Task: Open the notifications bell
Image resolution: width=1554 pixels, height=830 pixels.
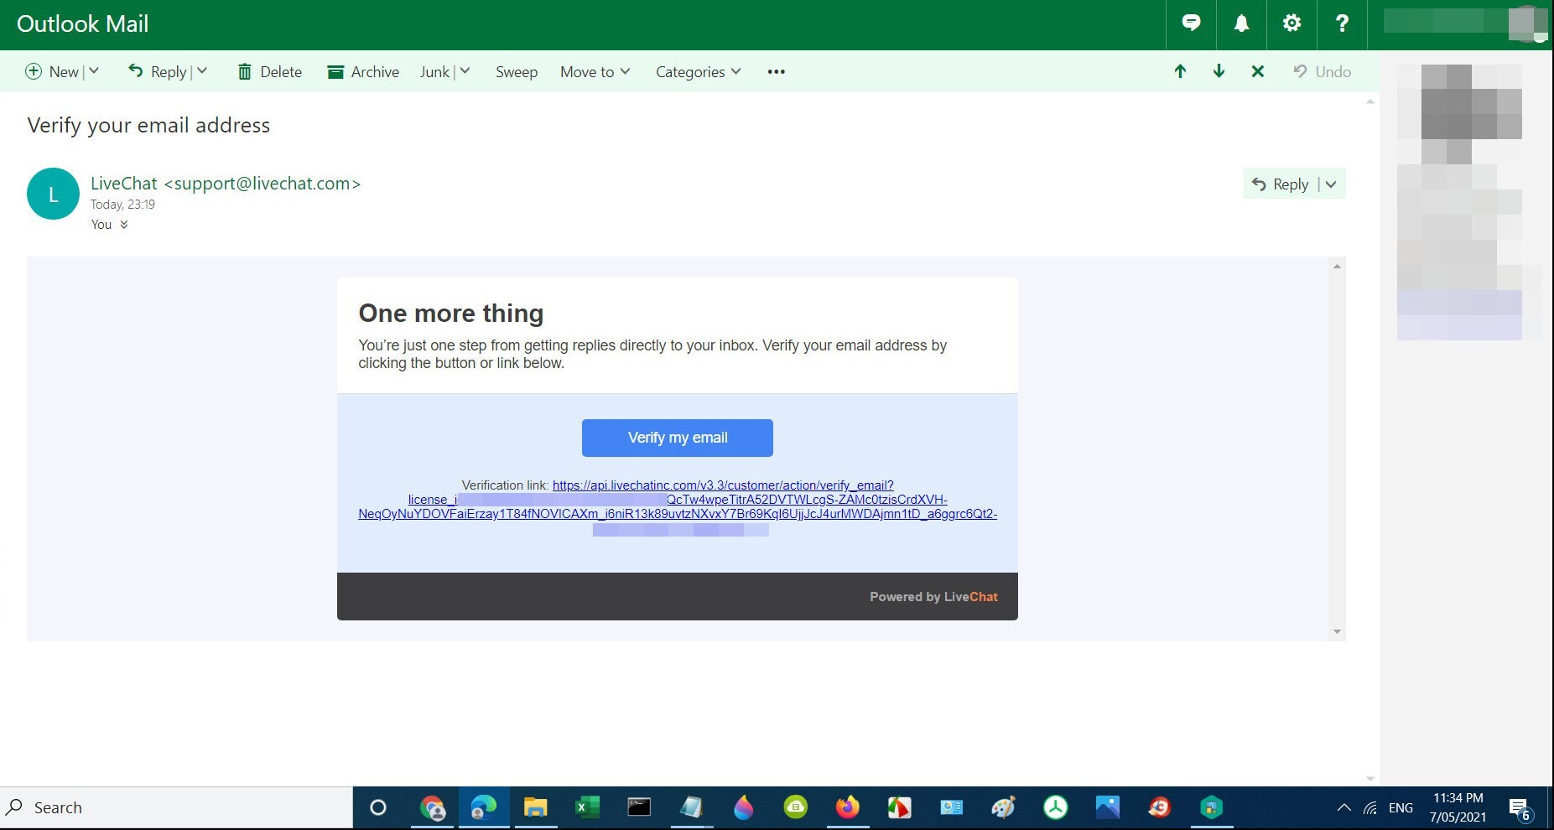Action: click(x=1241, y=23)
